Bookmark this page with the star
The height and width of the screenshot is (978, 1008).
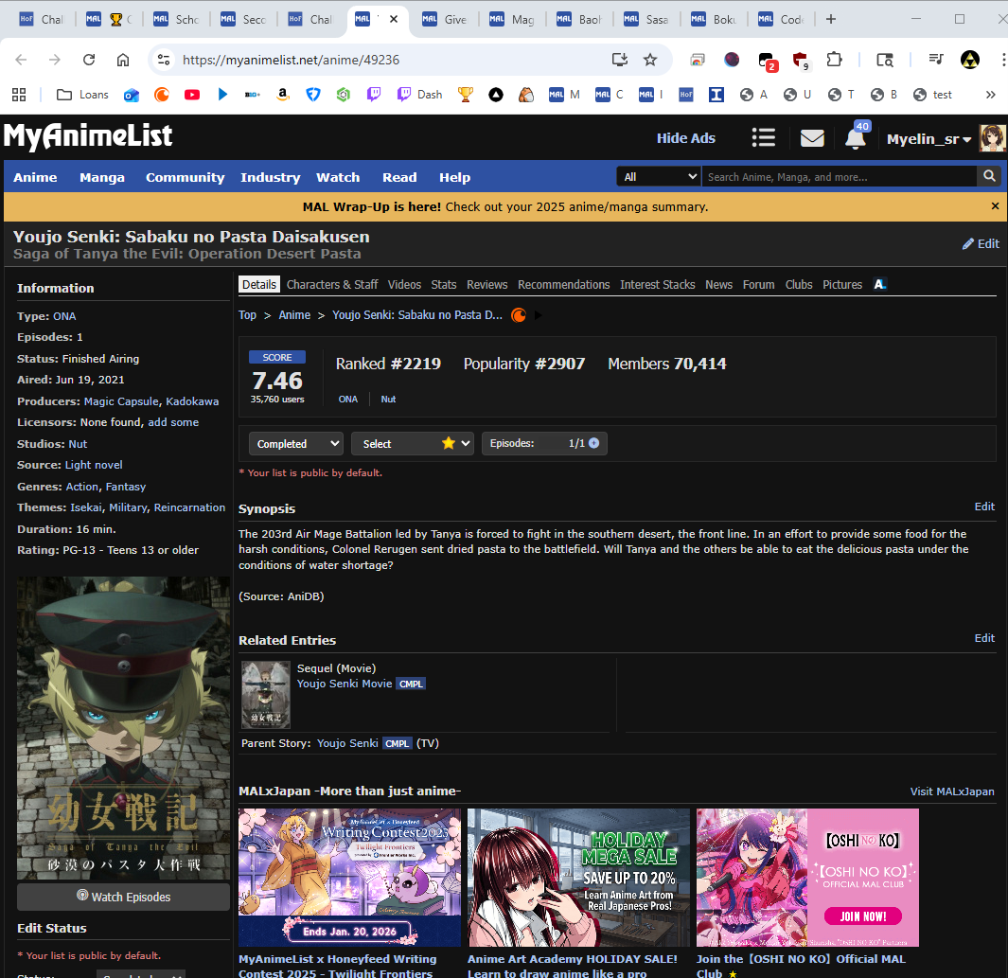[650, 60]
